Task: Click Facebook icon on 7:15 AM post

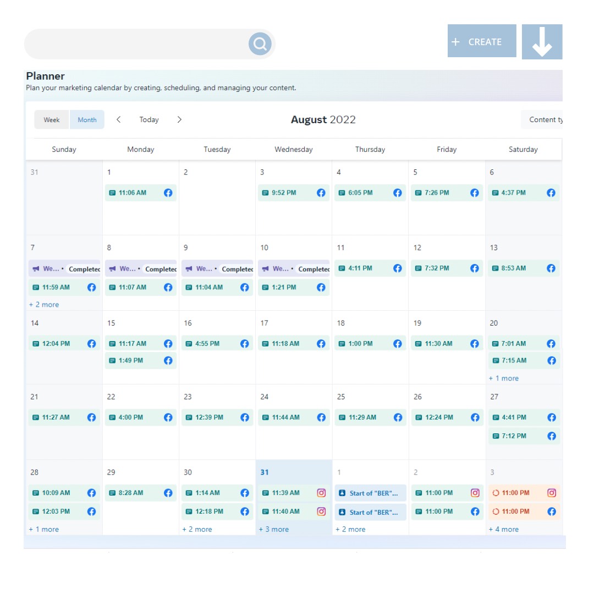Action: pyautogui.click(x=552, y=360)
